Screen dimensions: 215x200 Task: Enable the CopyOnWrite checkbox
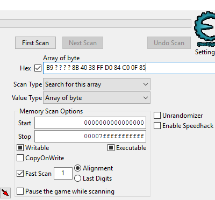click(x=20, y=158)
